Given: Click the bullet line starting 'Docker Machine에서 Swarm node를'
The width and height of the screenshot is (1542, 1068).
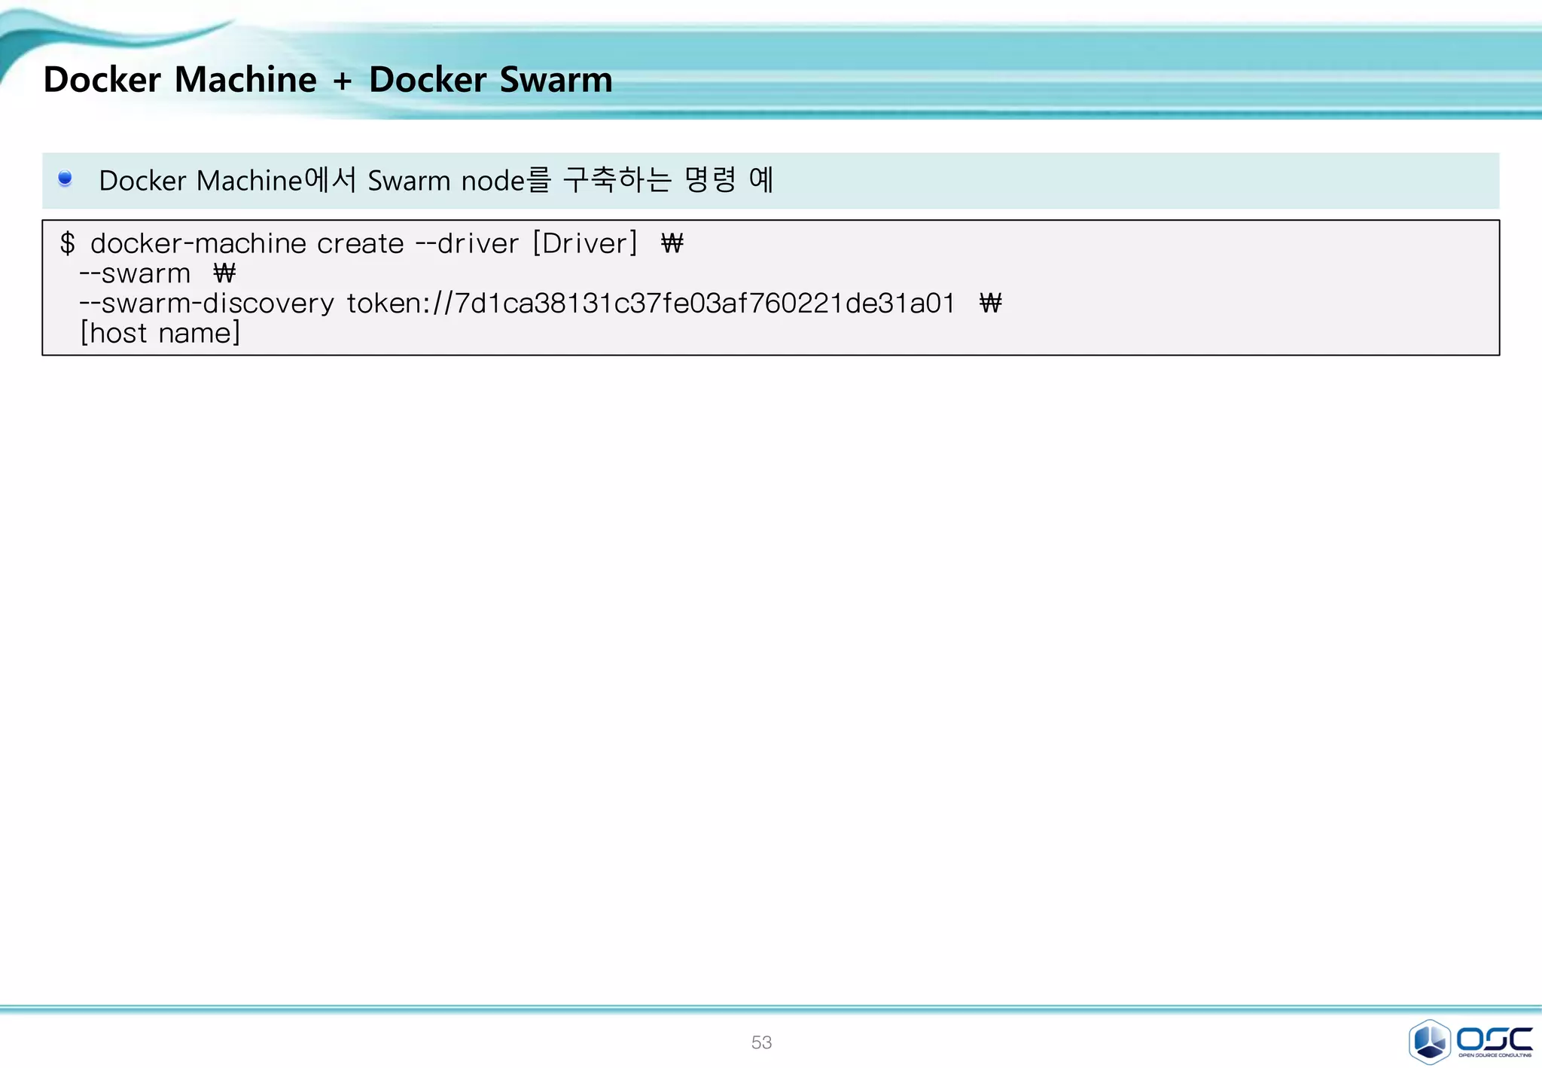Looking at the screenshot, I should tap(436, 180).
